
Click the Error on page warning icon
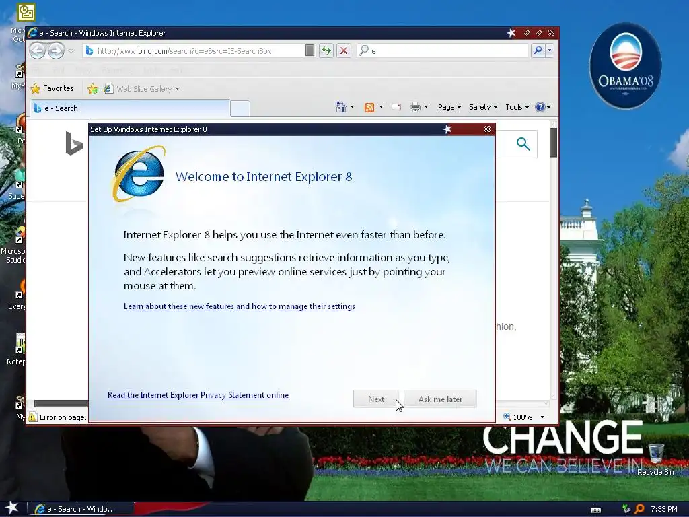click(x=32, y=417)
